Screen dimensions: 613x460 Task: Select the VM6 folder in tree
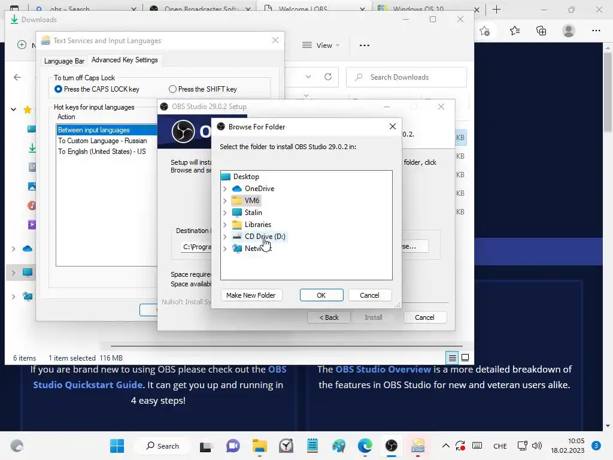(246, 200)
